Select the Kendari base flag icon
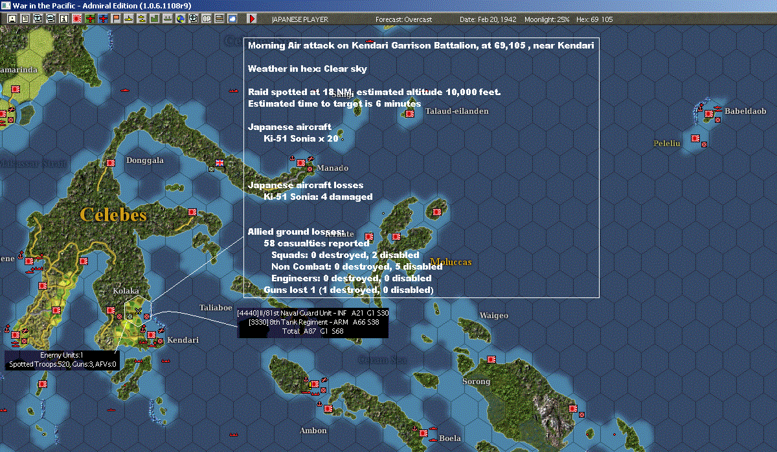The height and width of the screenshot is (452, 777). coord(152,335)
